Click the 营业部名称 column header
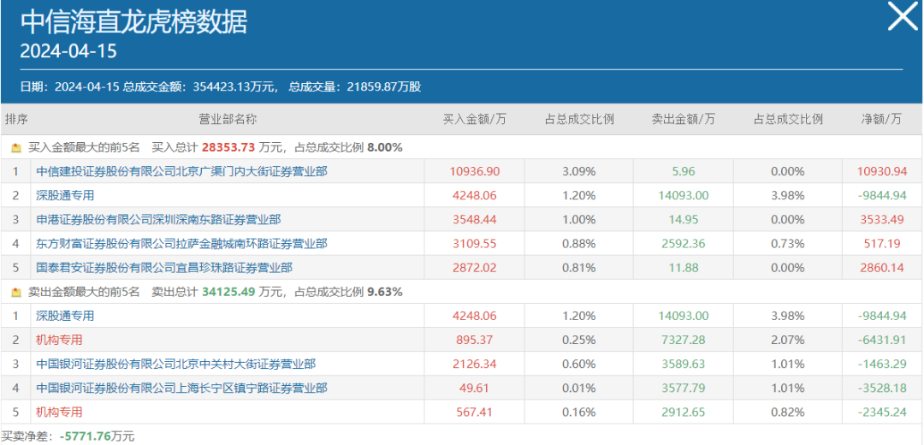924x445 pixels. click(228, 119)
